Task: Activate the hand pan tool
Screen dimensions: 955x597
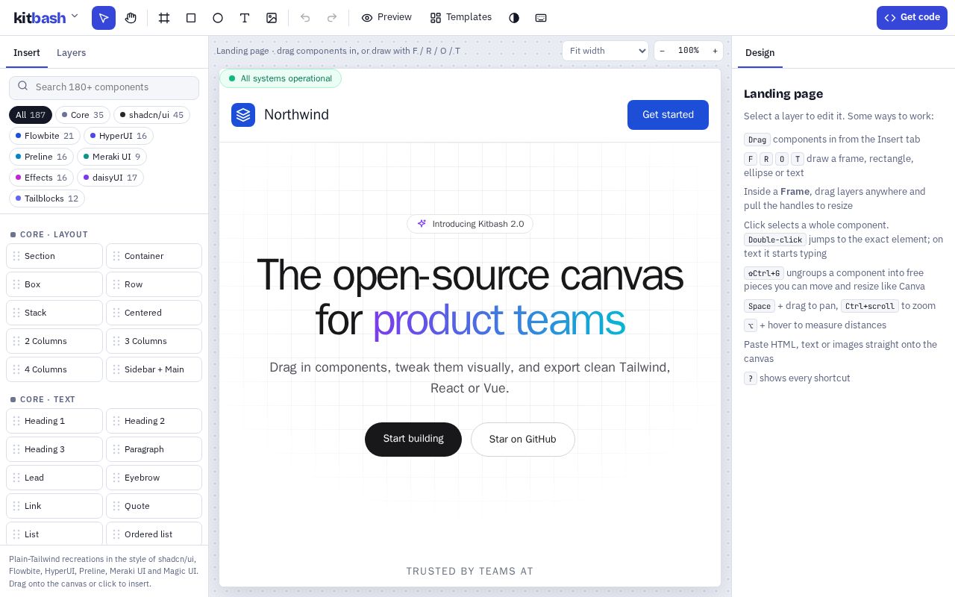Action: pyautogui.click(x=131, y=18)
